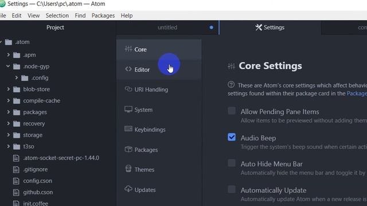The height and width of the screenshot is (206, 367).
Task: Open the init.coffee file
Action: tap(36, 203)
